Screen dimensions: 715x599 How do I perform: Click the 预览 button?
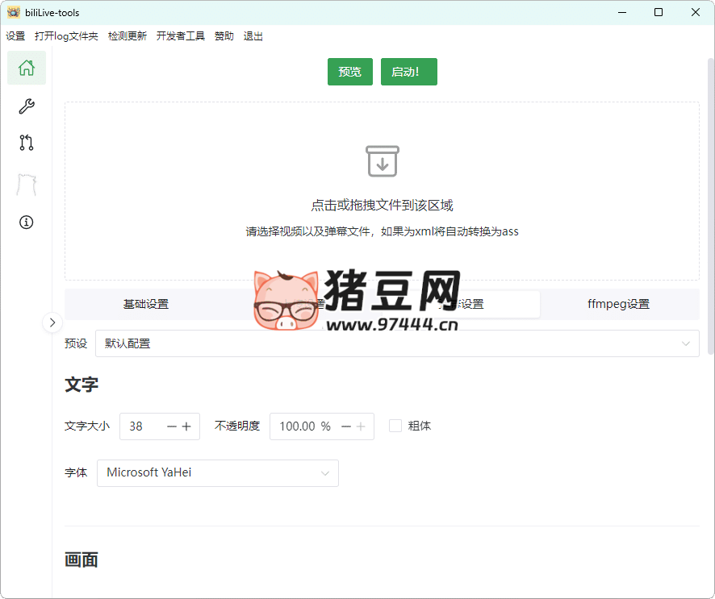point(349,72)
